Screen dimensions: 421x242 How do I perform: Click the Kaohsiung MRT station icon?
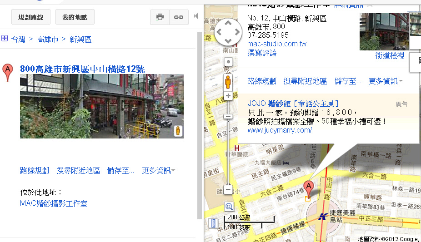(322, 217)
